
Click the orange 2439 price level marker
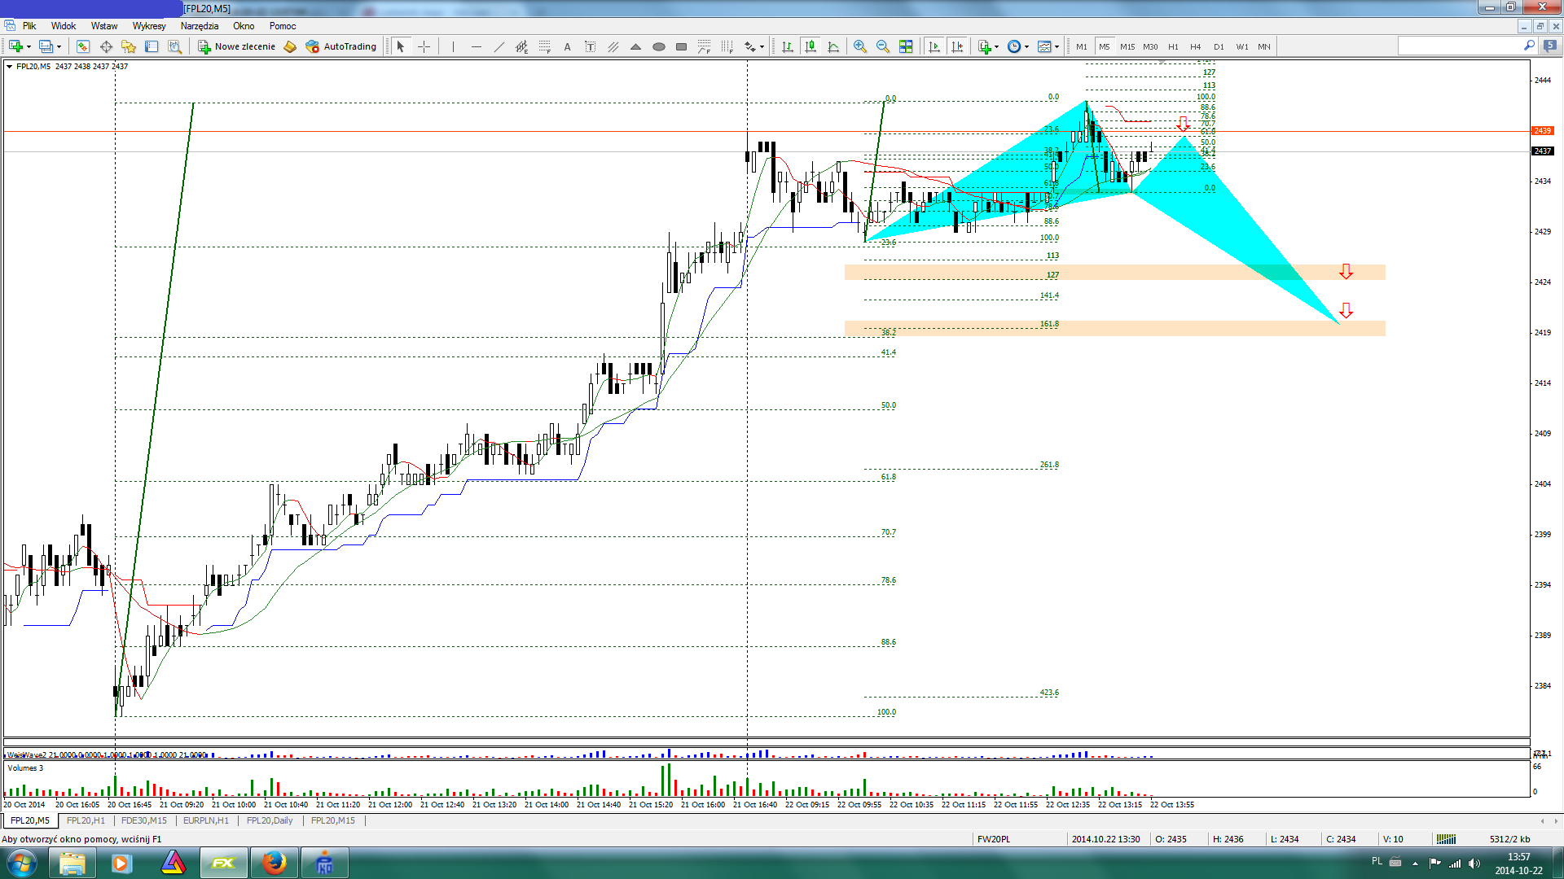(1543, 131)
